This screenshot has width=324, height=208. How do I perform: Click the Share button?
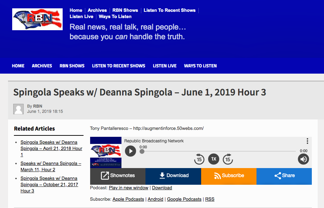(x=284, y=176)
